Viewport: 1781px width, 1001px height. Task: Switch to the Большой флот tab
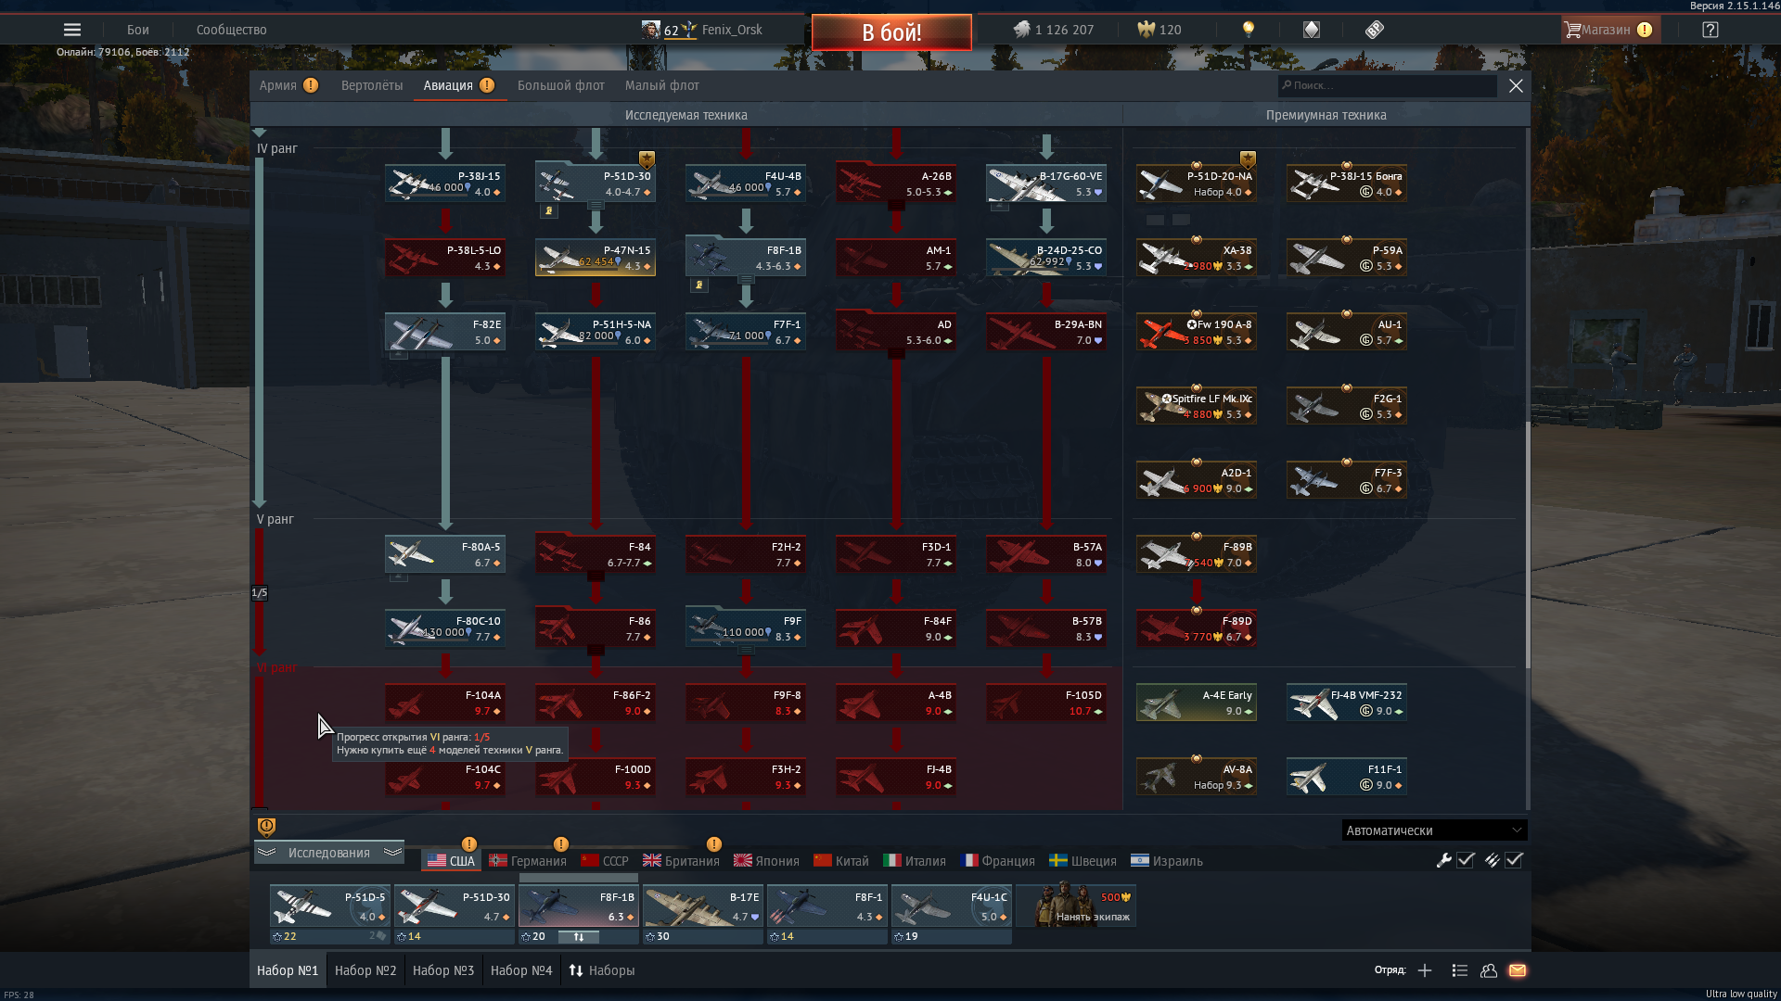pyautogui.click(x=561, y=85)
